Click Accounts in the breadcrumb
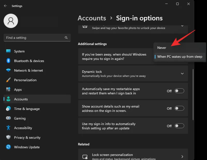This screenshot has width=207, height=160. [92, 18]
